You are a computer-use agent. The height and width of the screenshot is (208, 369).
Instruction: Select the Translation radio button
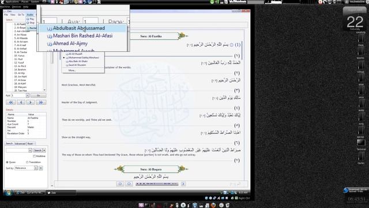[x=27, y=162]
